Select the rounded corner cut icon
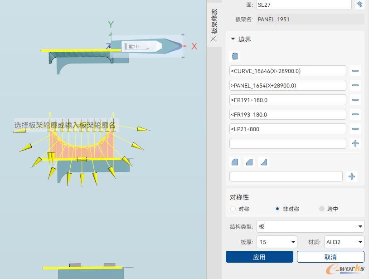369x279 pixels. tap(235, 162)
